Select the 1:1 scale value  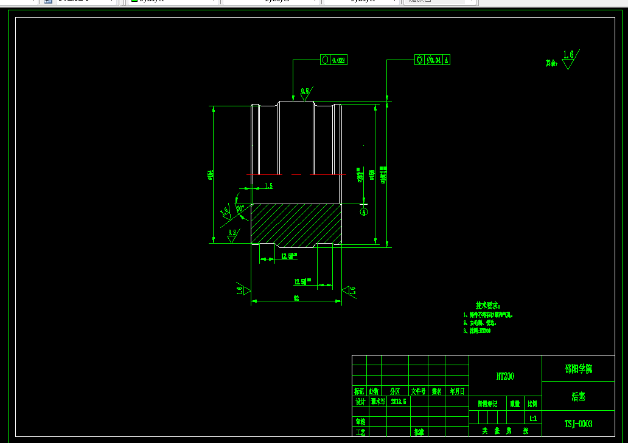click(533, 419)
